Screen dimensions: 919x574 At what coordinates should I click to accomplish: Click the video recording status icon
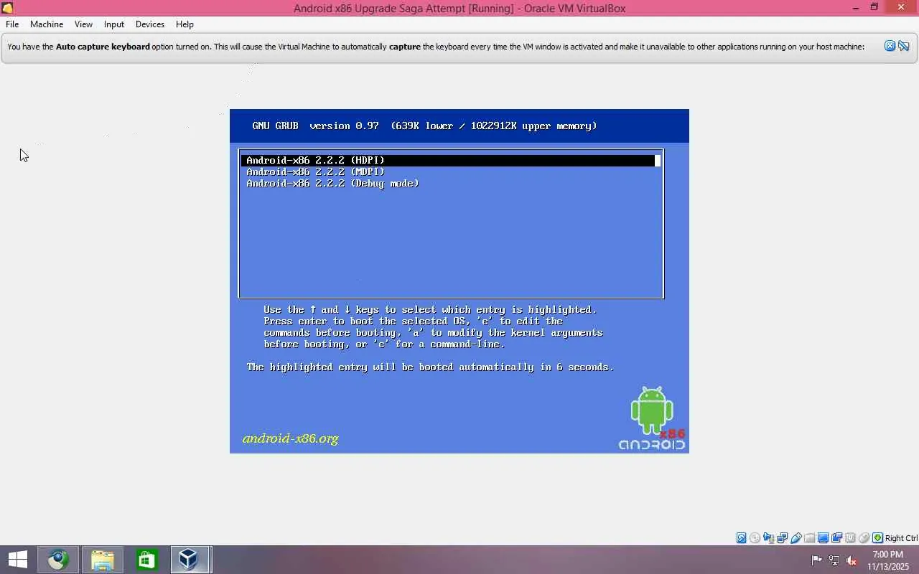(x=837, y=538)
